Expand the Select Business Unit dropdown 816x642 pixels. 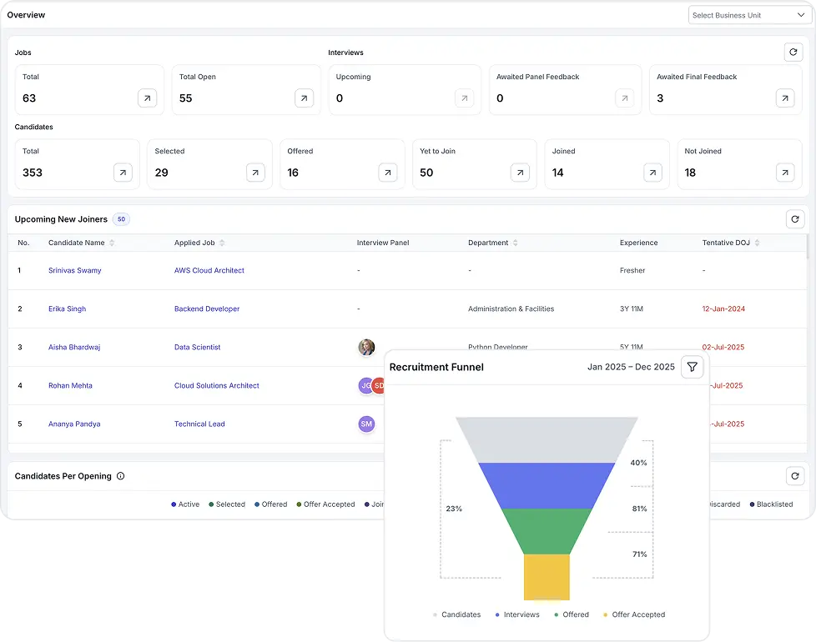[748, 15]
